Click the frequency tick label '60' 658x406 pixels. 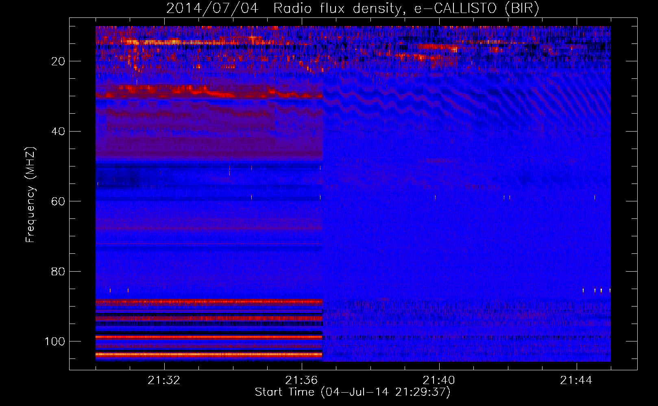point(59,201)
